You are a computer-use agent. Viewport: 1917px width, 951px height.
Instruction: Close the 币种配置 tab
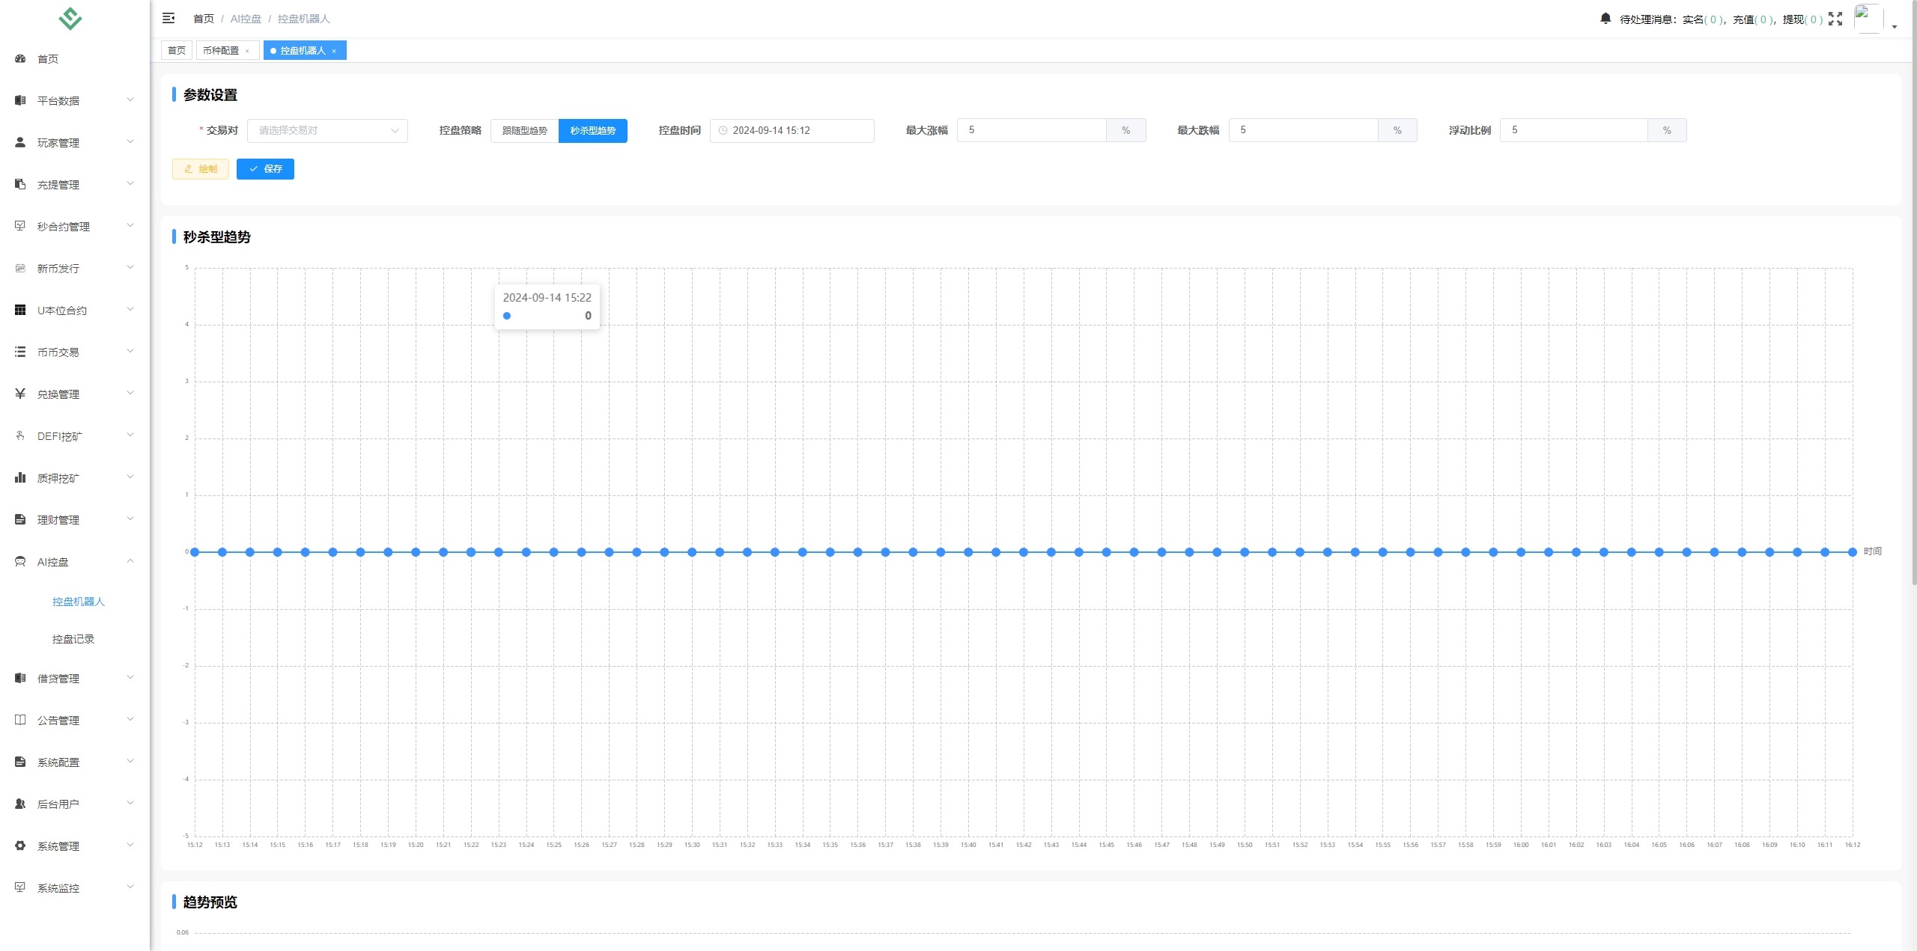point(247,51)
